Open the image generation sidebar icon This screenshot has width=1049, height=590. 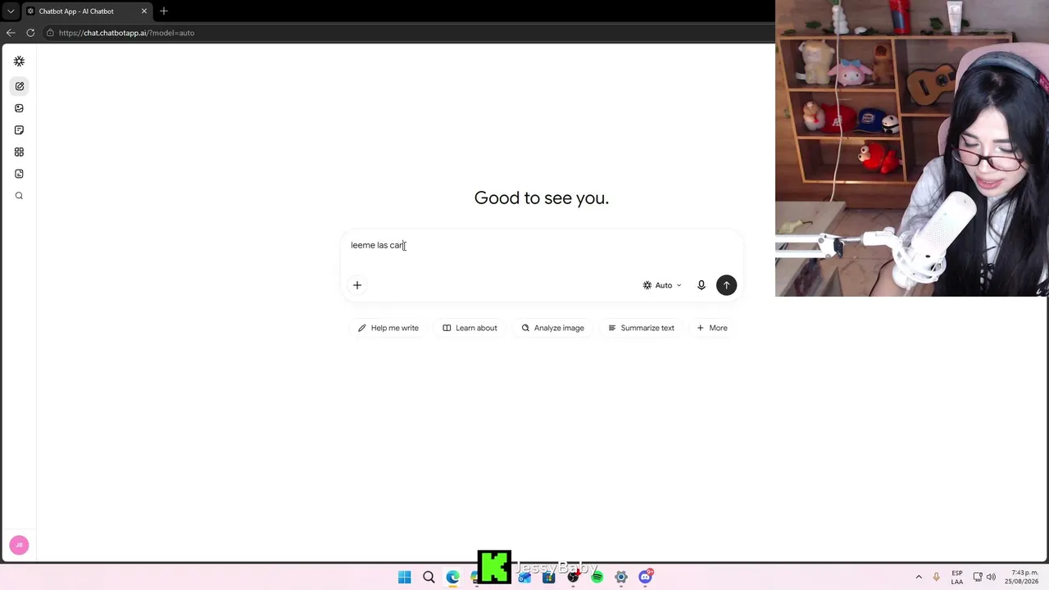pyautogui.click(x=19, y=108)
